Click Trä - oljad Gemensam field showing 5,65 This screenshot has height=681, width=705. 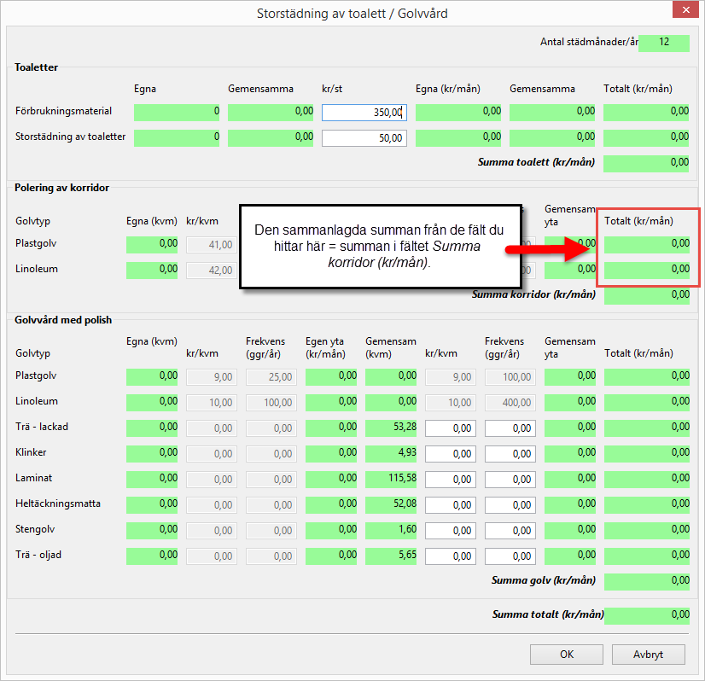tap(391, 556)
